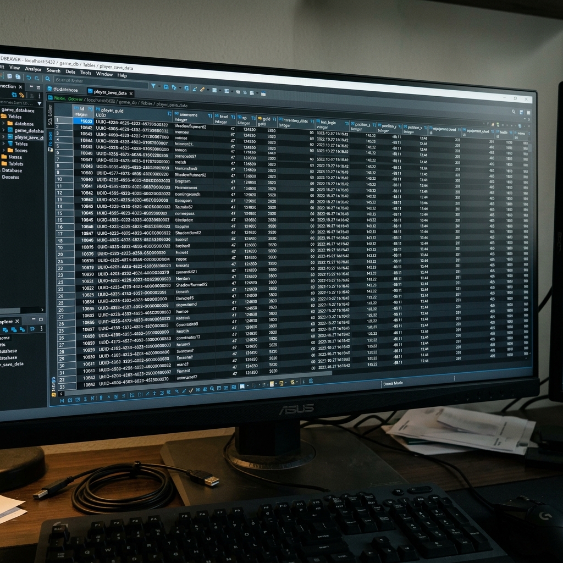
Task: Click the pencil edit icon in editor toolbar
Action: pyautogui.click(x=195, y=89)
